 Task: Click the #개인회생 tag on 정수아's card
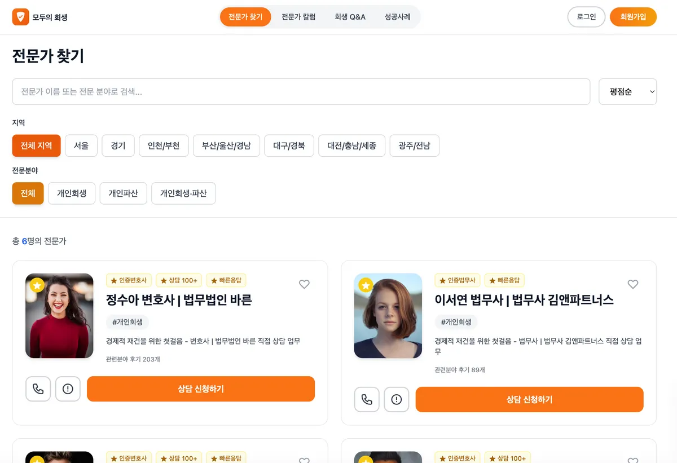128,322
